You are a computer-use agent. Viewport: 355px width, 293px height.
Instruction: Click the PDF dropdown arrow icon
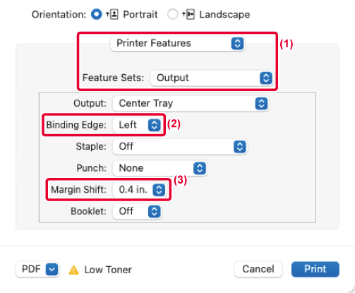[52, 269]
